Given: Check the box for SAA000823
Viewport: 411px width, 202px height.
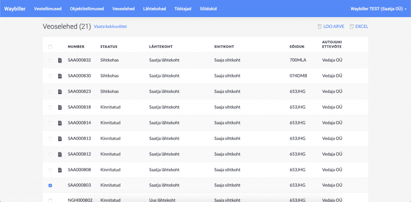Looking at the screenshot, I should 50,92.
